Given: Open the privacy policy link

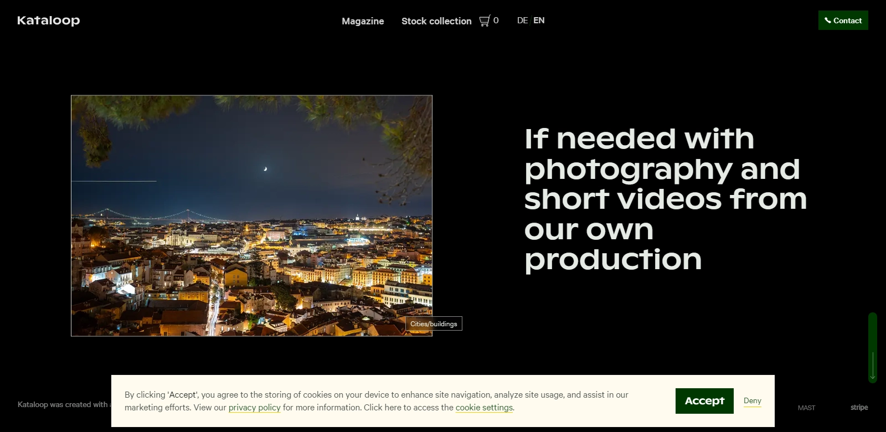Looking at the screenshot, I should 254,408.
